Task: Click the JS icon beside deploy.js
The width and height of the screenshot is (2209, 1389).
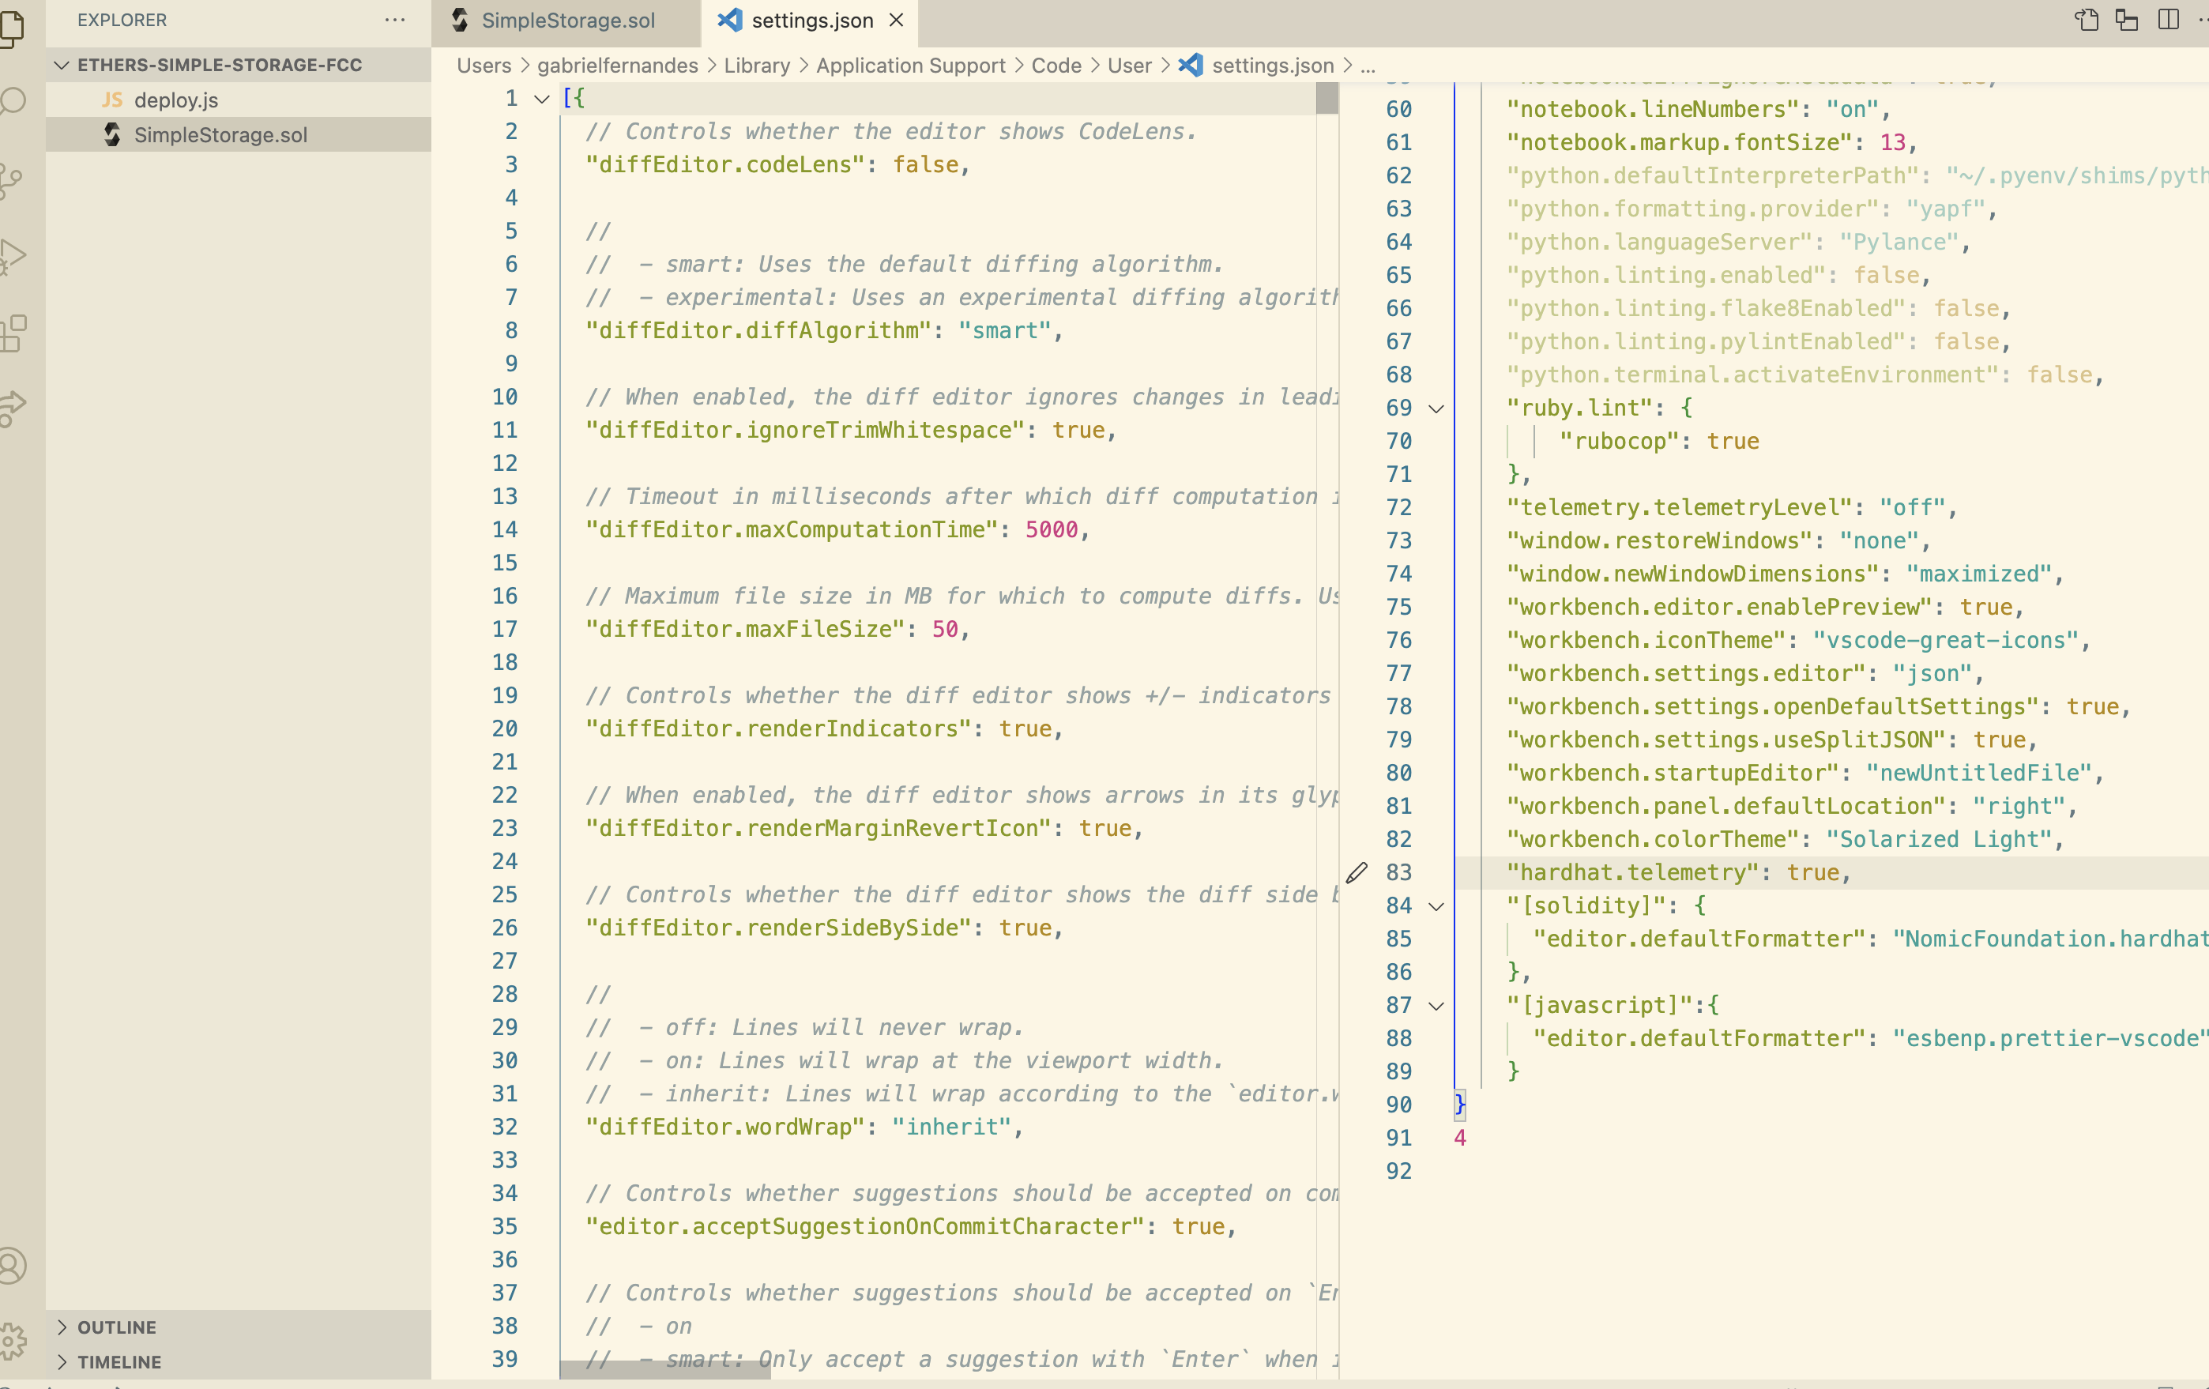Action: pyautogui.click(x=112, y=100)
